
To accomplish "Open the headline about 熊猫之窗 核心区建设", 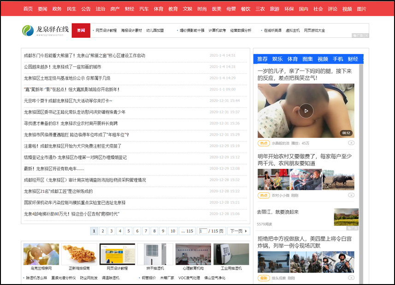I will tap(84, 55).
